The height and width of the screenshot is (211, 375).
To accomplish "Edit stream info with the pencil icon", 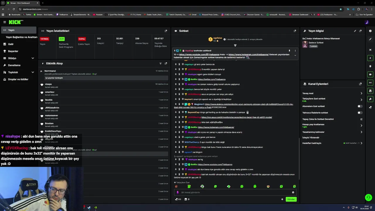I will pos(355,31).
